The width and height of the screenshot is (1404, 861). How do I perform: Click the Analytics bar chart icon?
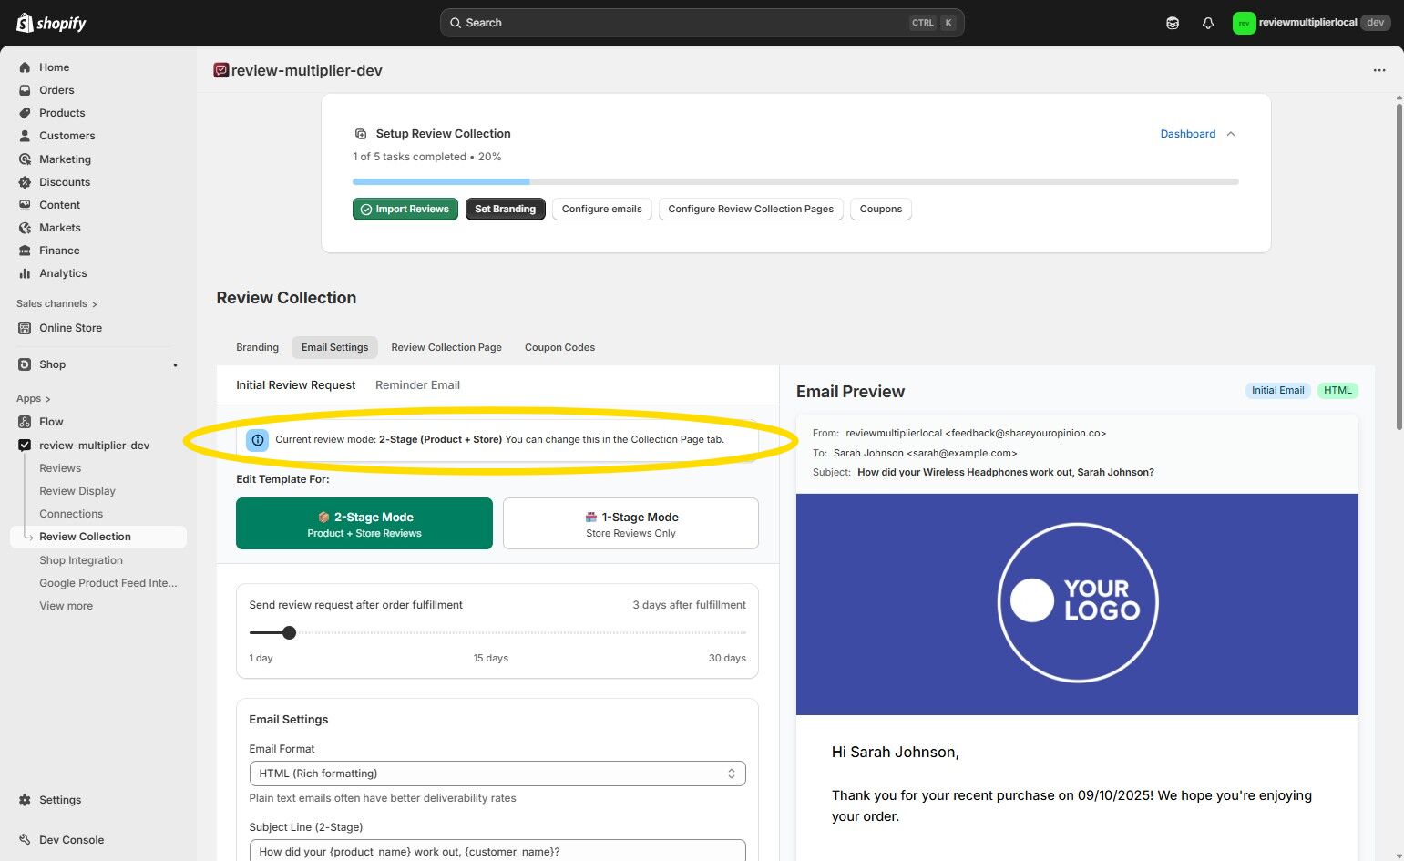[x=25, y=273]
